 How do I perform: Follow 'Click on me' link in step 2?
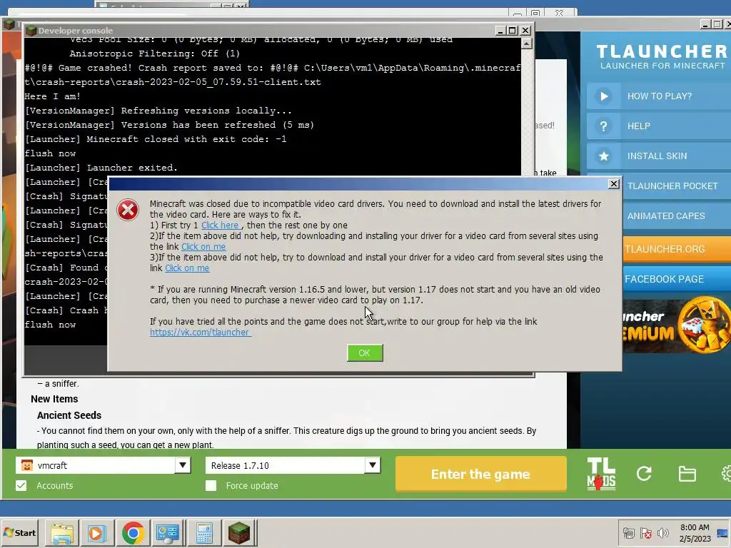pyautogui.click(x=203, y=246)
